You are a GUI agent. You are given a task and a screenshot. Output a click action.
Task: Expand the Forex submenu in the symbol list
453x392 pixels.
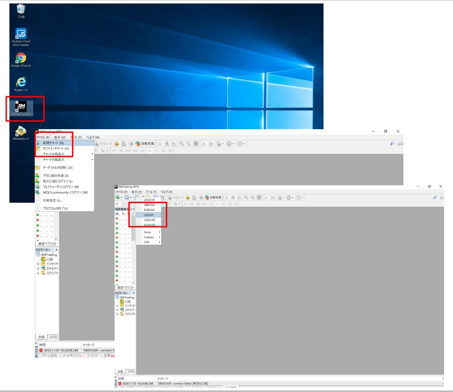click(x=148, y=233)
